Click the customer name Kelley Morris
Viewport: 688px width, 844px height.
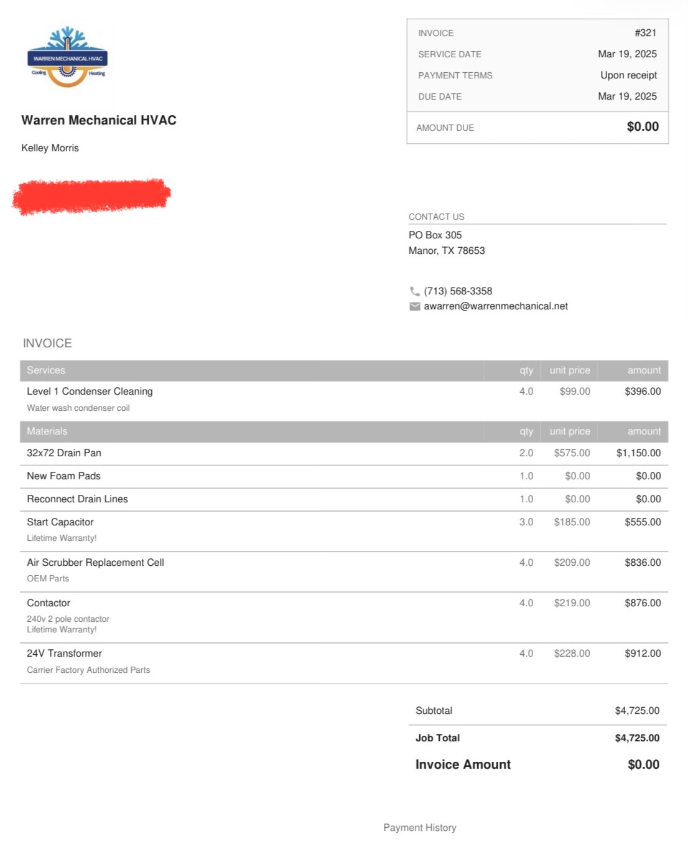(x=50, y=148)
